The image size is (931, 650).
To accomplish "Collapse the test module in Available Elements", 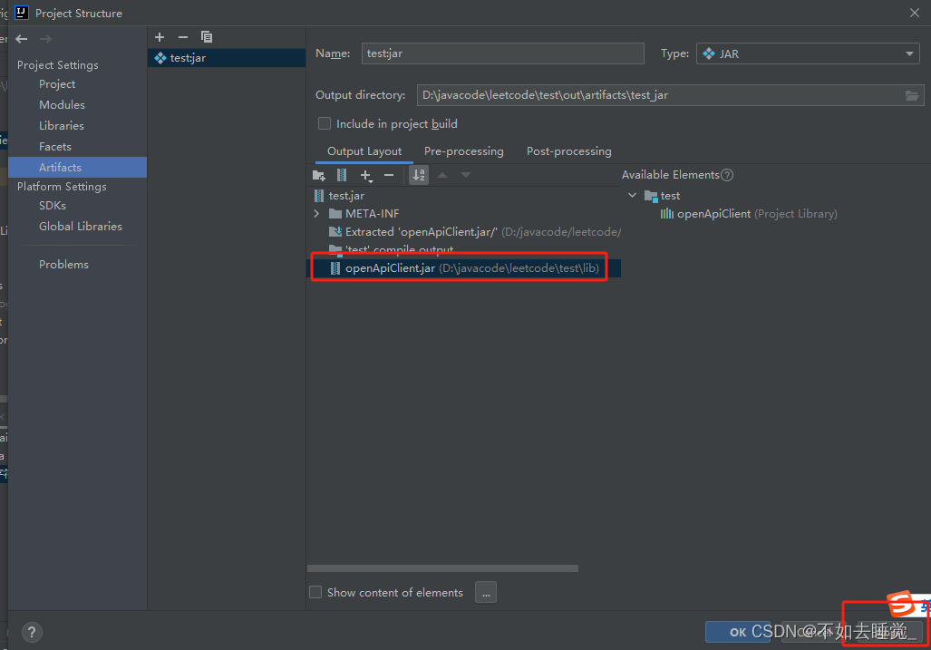I will [633, 195].
